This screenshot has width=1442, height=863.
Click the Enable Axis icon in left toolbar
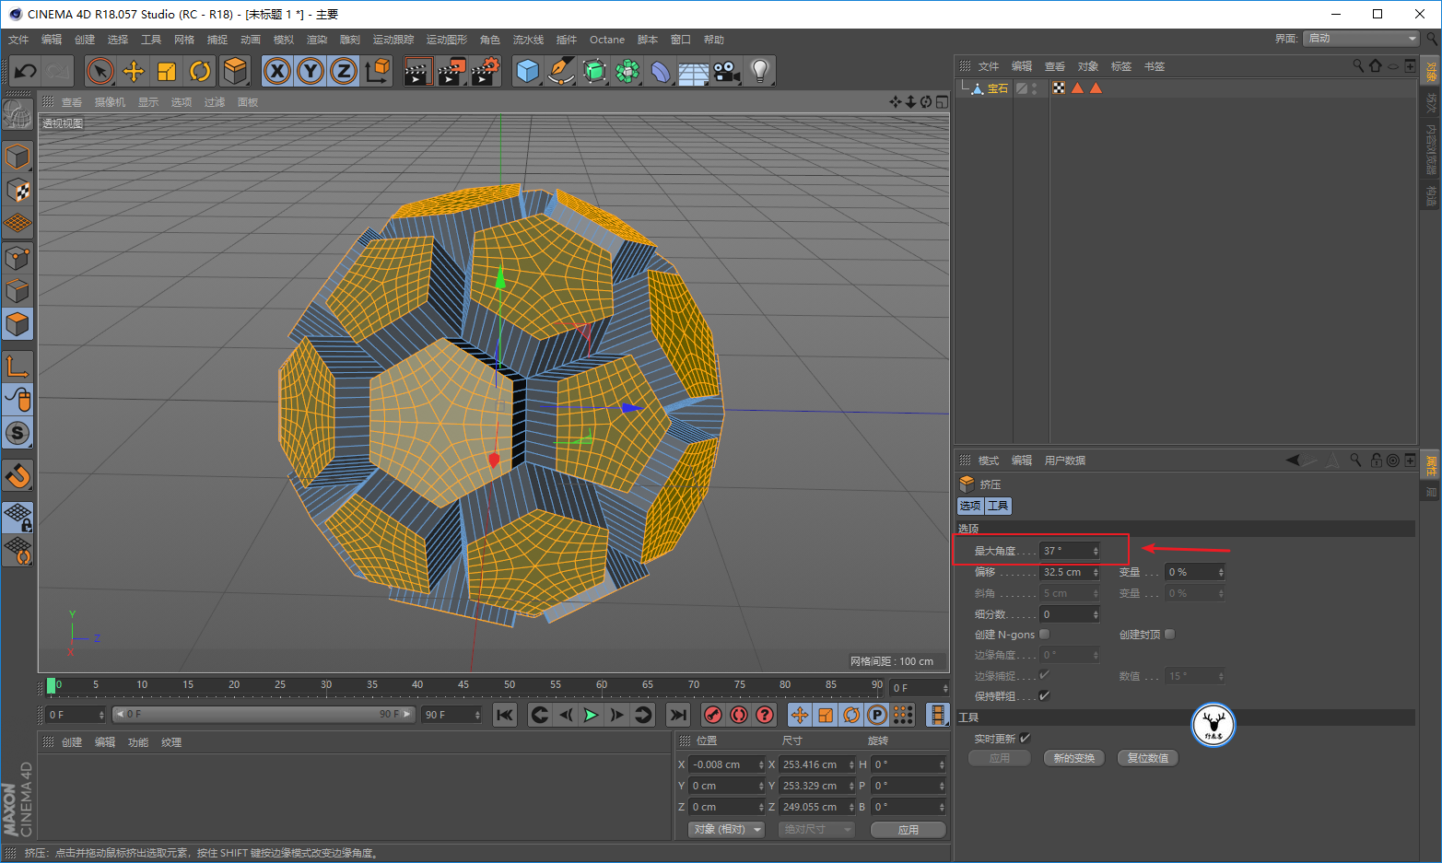click(x=18, y=366)
